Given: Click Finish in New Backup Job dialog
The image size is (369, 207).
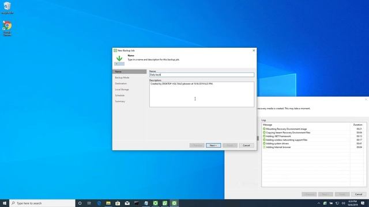Looking at the screenshot, I should [230, 145].
